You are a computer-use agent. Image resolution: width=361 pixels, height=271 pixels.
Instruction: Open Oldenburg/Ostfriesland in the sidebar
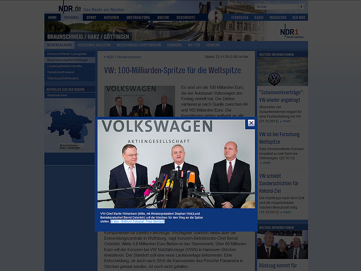click(70, 78)
